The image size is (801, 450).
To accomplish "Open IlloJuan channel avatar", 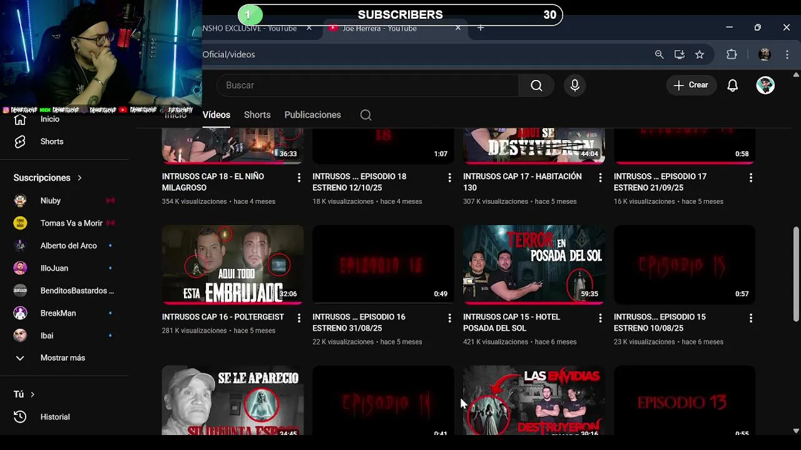I will pos(20,268).
